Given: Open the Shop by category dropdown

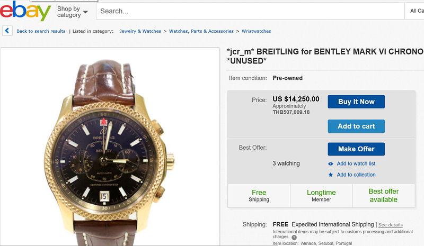Looking at the screenshot, I should click(72, 12).
